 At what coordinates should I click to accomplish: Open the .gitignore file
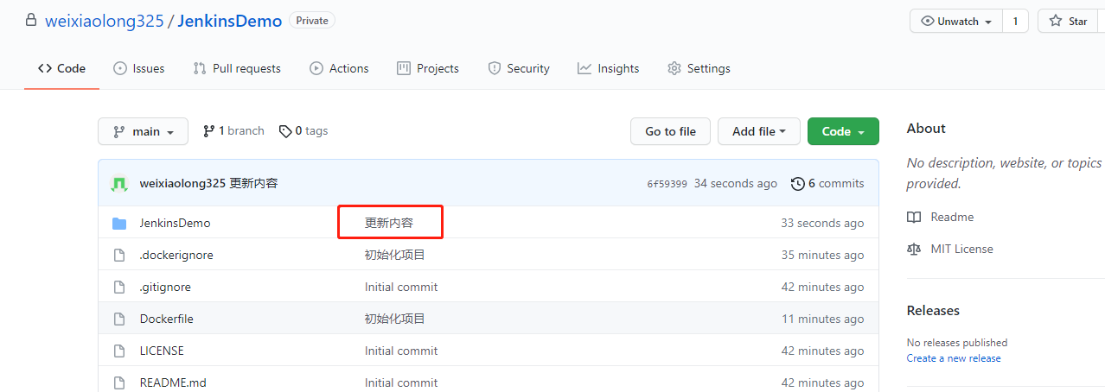pos(165,287)
